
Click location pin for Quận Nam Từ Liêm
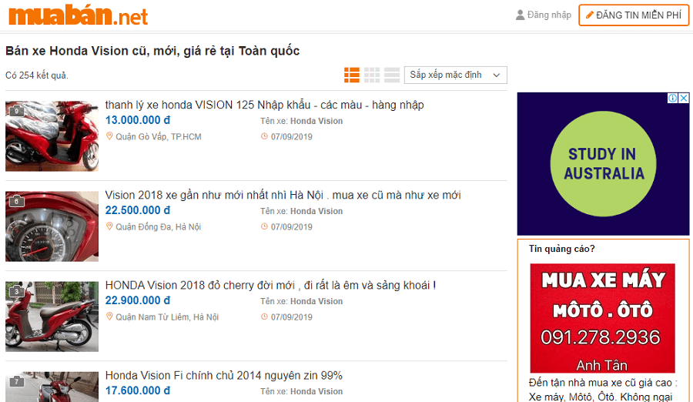[109, 317]
